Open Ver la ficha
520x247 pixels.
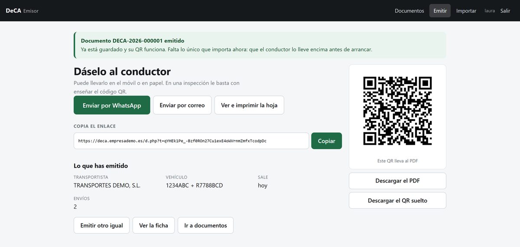point(153,225)
